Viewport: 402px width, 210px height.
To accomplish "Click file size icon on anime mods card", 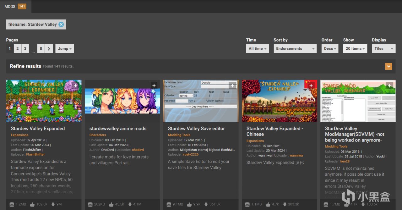I will (x=90, y=204).
